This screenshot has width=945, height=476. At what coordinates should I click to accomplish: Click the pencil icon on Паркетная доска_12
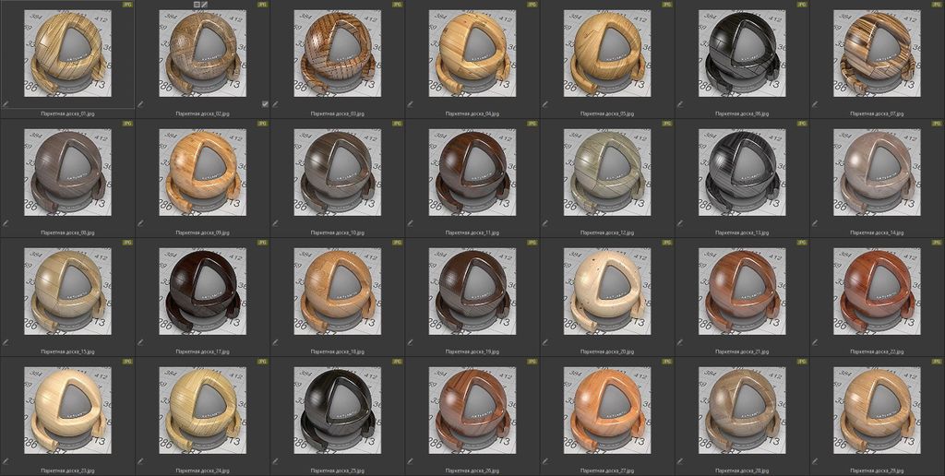pyautogui.click(x=545, y=222)
